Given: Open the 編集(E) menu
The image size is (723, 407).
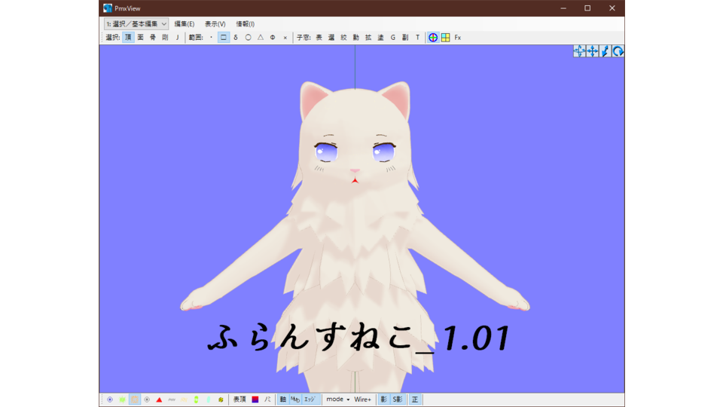Looking at the screenshot, I should pos(184,23).
